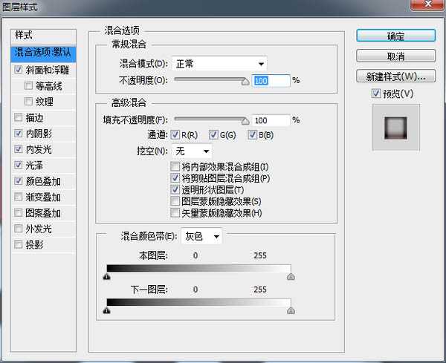The image size is (446, 363).
Task: Click the 新建样式(W)... button
Action: tap(395, 76)
